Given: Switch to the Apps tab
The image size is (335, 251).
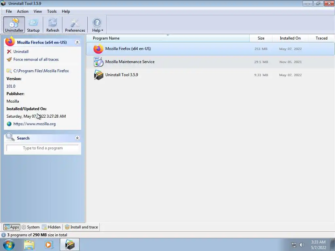Looking at the screenshot, I should click(12, 227).
